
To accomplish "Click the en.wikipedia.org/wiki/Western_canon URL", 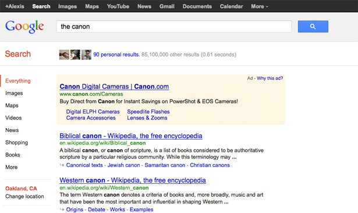I will coord(104,188).
